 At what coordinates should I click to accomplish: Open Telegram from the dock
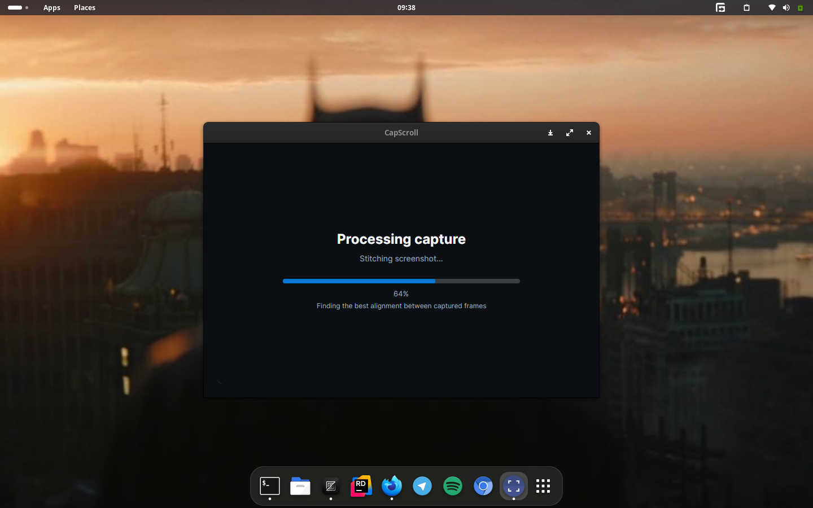point(422,486)
